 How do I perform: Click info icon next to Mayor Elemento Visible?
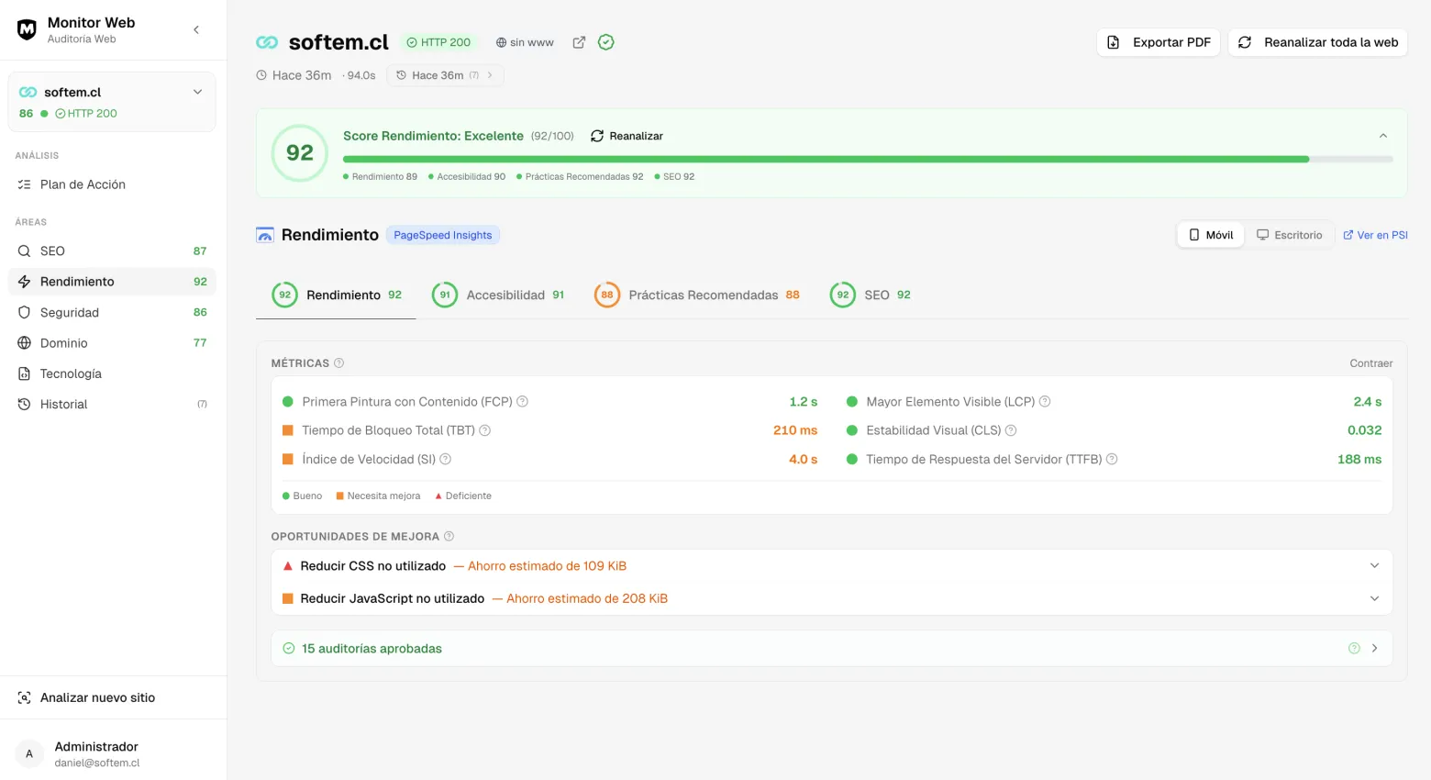(1045, 402)
